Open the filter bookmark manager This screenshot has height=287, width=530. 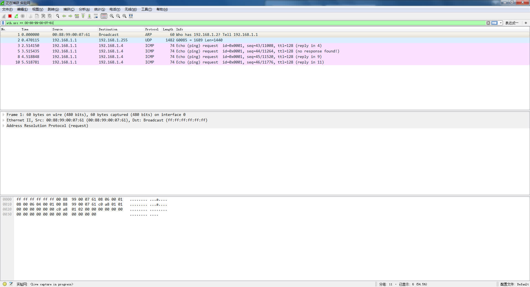tap(3, 23)
